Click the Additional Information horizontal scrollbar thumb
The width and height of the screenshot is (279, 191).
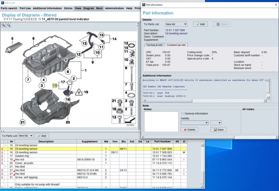[x=169, y=101]
